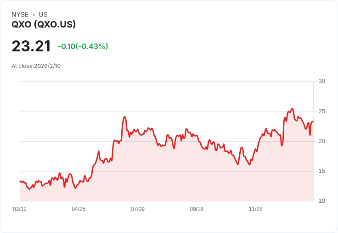The height and width of the screenshot is (233, 338).
Task: Click the 20 label on the price axis
Action: click(x=322, y=141)
